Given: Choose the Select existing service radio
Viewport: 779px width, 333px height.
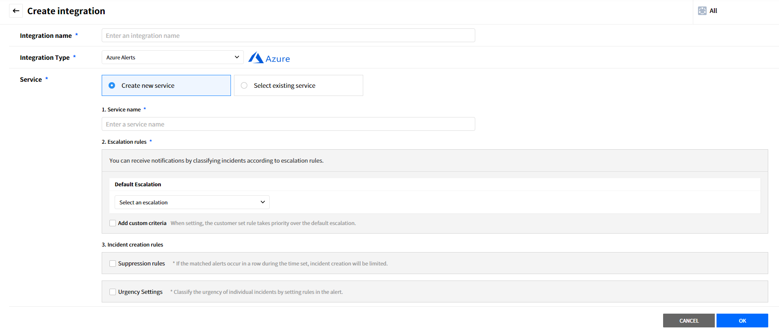Looking at the screenshot, I should [244, 86].
